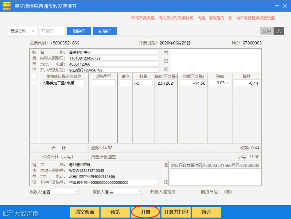Click the 清空票面 button
This screenshot has width=291, height=219.
coord(85,212)
